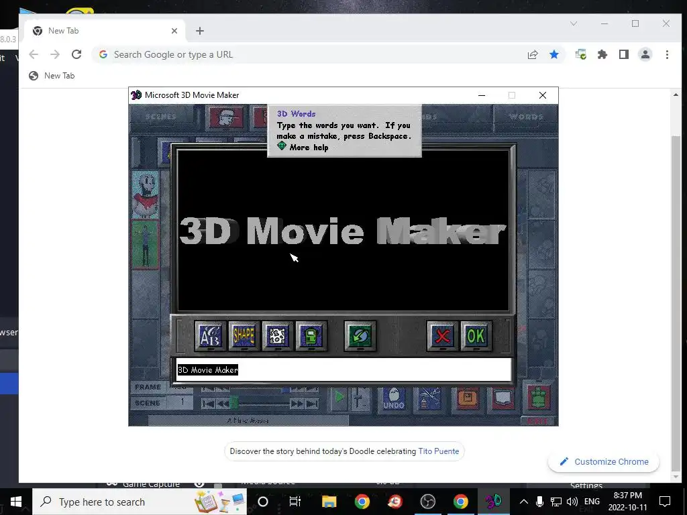Close the New Tab tab
The image size is (687, 515).
pos(174,31)
